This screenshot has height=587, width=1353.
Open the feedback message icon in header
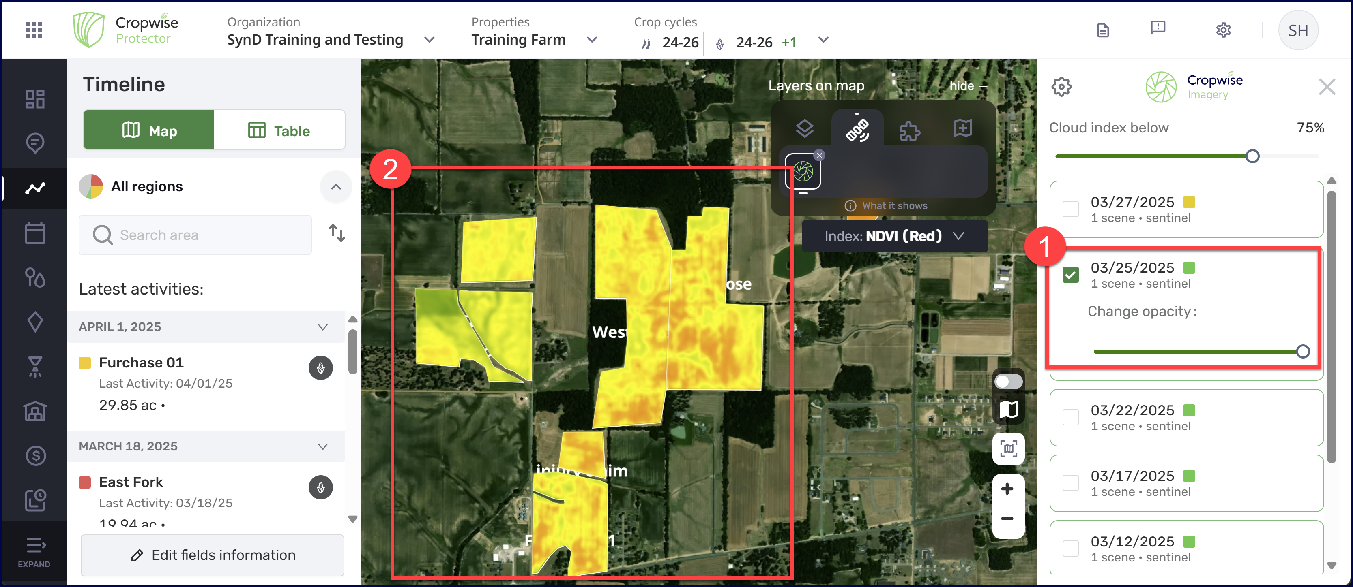point(1158,28)
